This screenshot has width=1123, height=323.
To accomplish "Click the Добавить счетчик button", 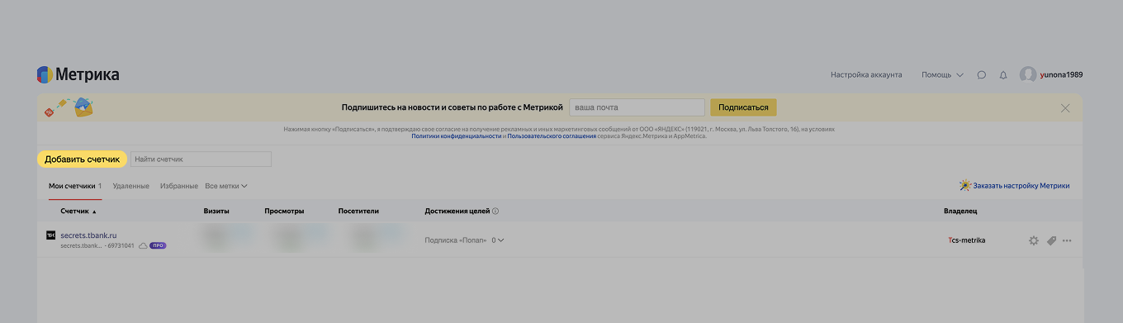I will click(x=83, y=159).
